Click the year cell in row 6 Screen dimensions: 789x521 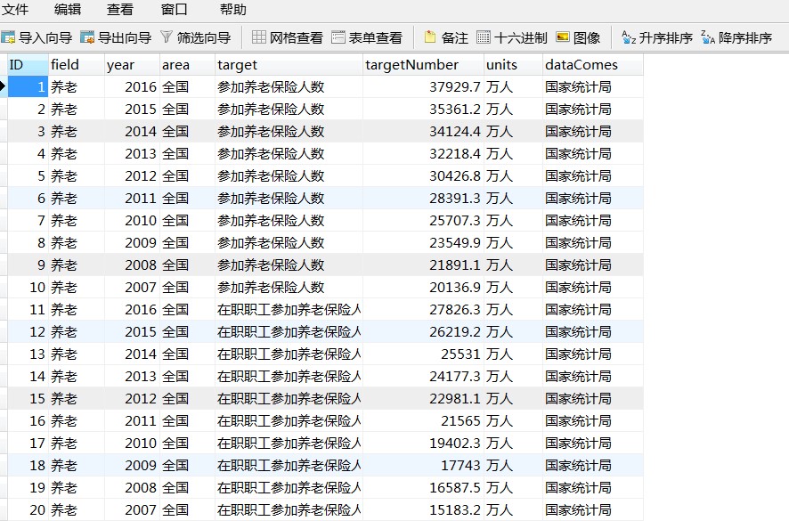tap(133, 198)
